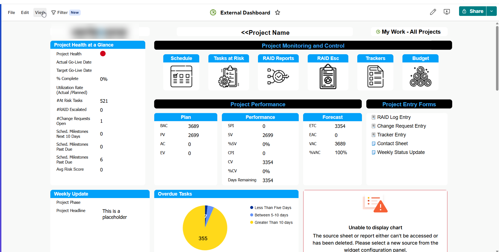Open the Trackers document list icon
The height and width of the screenshot is (252, 499).
pyautogui.click(x=375, y=76)
